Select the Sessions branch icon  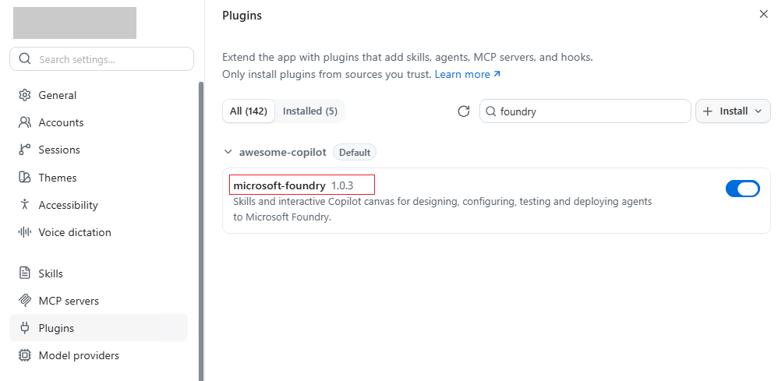[x=24, y=150]
